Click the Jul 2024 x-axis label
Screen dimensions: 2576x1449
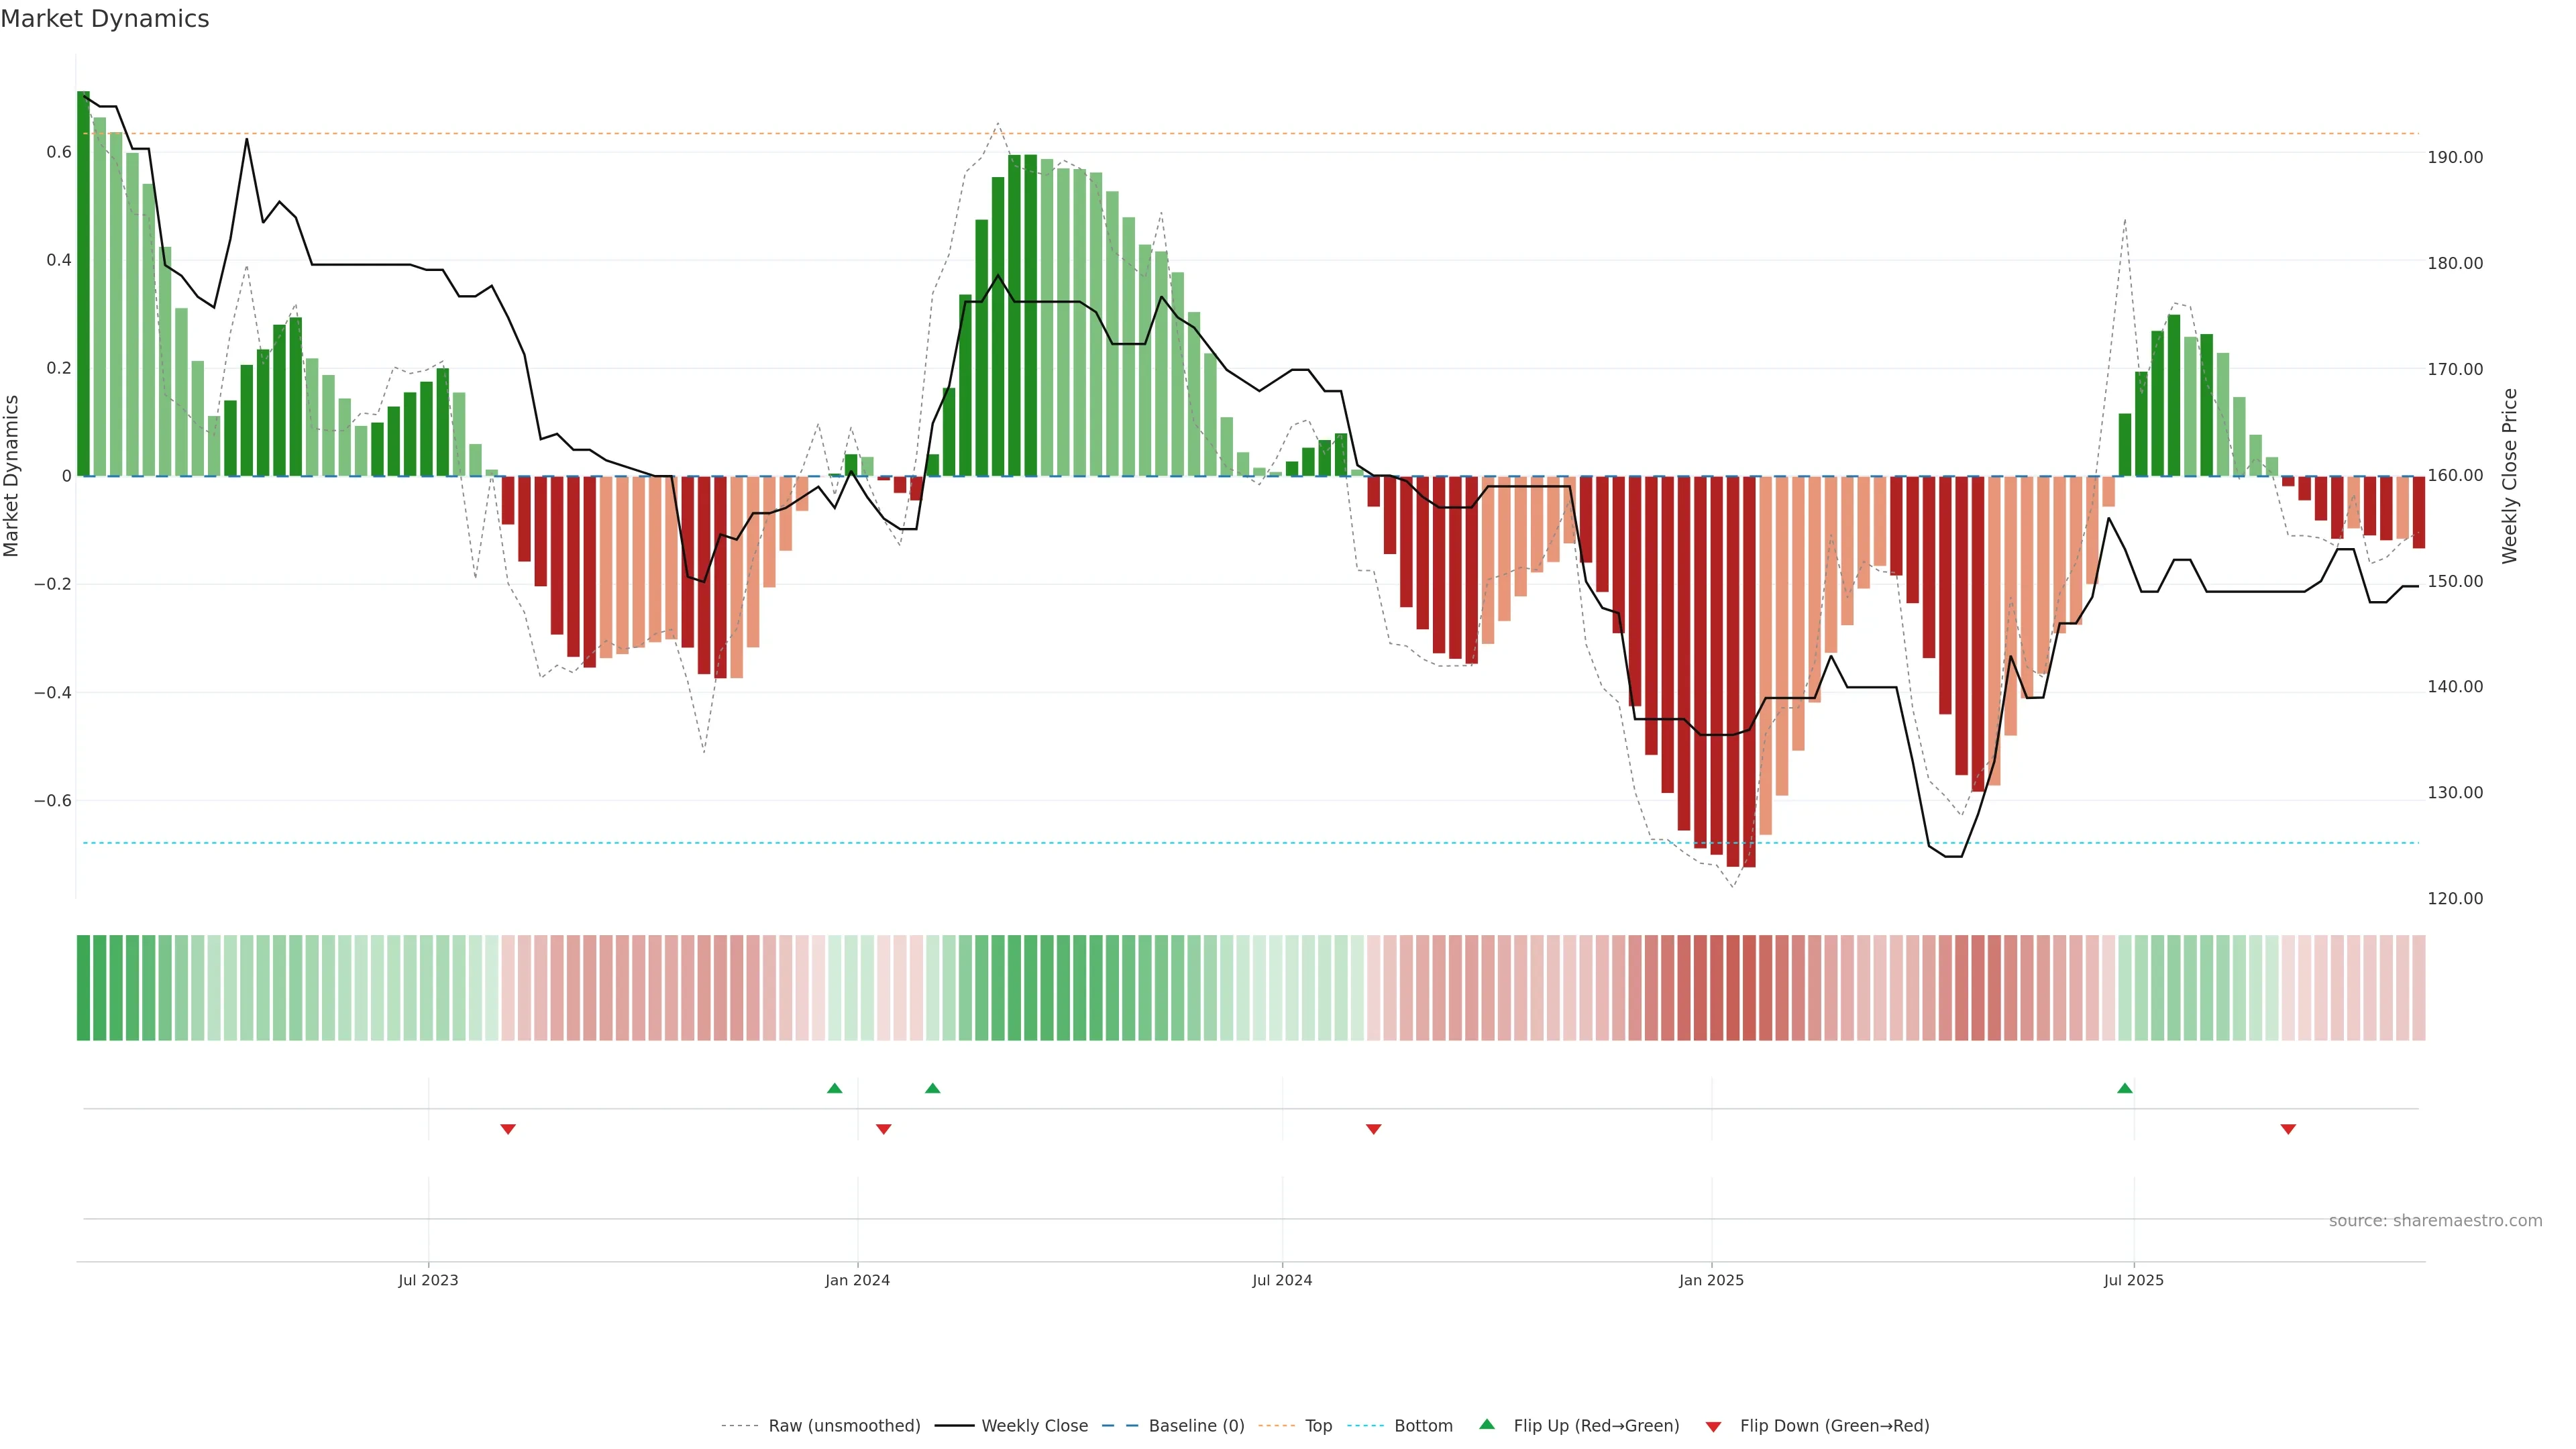click(x=1281, y=1280)
